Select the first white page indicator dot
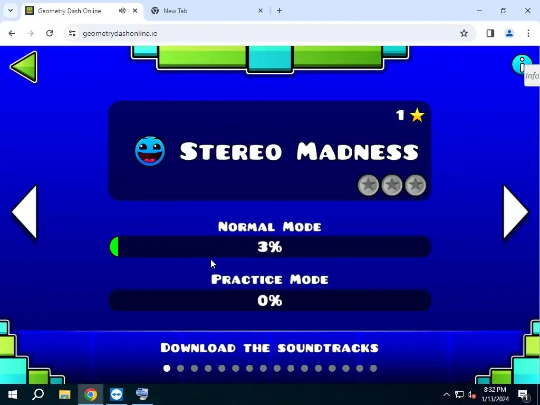The width and height of the screenshot is (540, 405). tap(167, 369)
